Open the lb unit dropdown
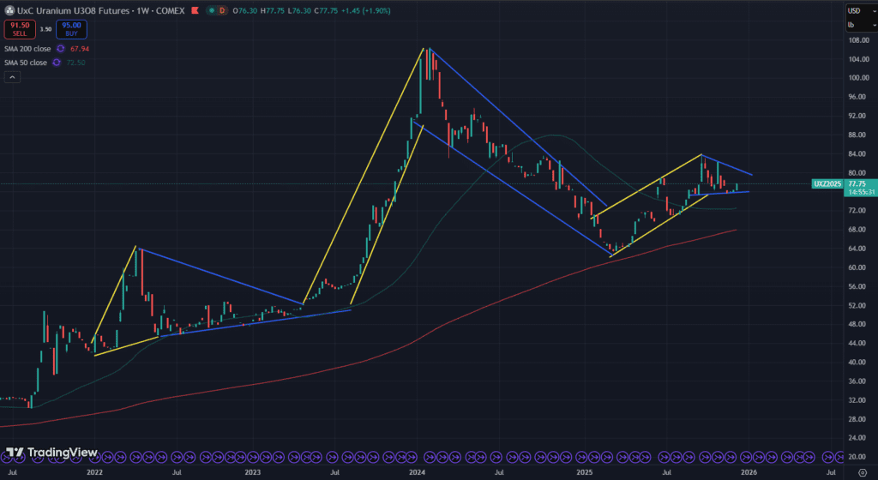This screenshot has width=878, height=480. click(858, 25)
